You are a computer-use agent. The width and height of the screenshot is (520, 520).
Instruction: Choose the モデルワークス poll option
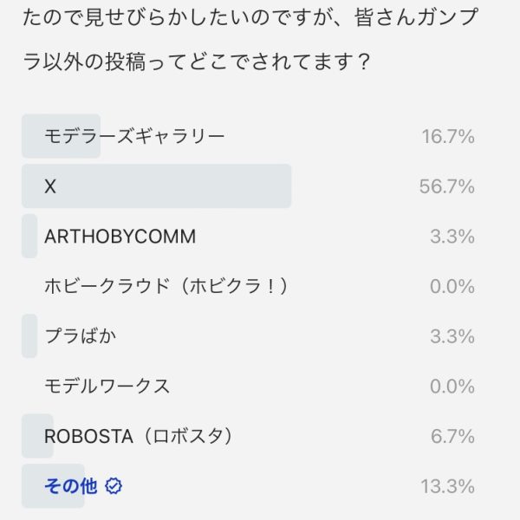[107, 387]
